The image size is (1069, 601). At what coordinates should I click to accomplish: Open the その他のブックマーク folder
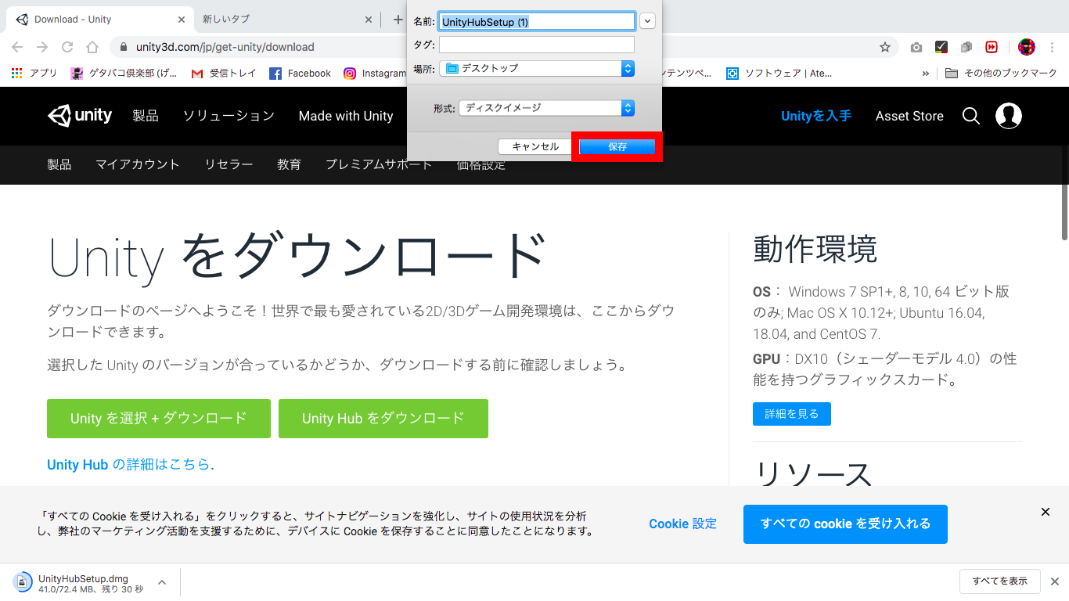1001,73
